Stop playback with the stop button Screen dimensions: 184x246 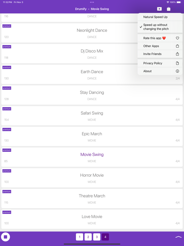click(6, 237)
